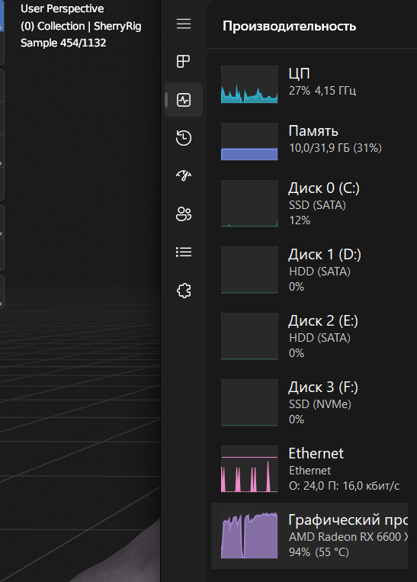The height and width of the screenshot is (582, 417).
Task: Select the Ethernet performance item
Action: pyautogui.click(x=310, y=469)
